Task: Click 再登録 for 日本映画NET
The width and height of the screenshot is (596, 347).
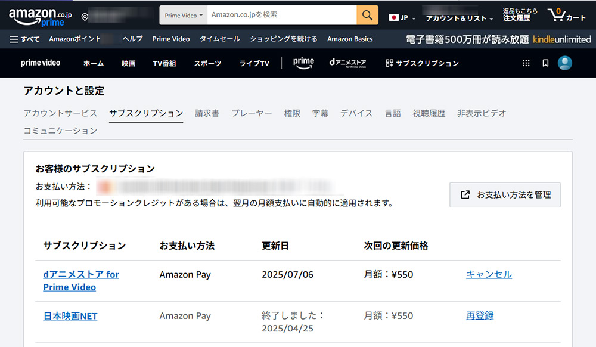Action: pos(480,315)
